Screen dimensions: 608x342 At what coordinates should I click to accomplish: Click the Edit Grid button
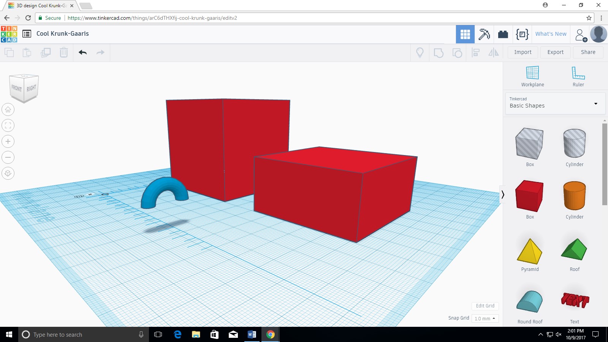[485, 306]
